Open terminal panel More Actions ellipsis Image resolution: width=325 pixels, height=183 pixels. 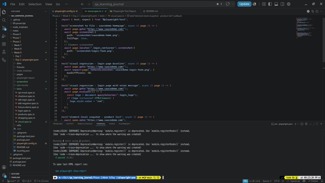pyautogui.click(x=311, y=124)
